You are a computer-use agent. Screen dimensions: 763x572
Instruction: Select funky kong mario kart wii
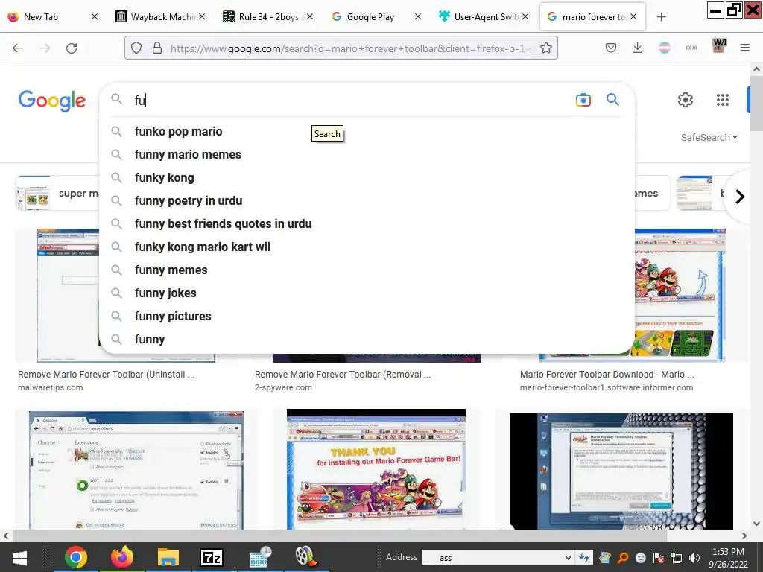pos(367,247)
